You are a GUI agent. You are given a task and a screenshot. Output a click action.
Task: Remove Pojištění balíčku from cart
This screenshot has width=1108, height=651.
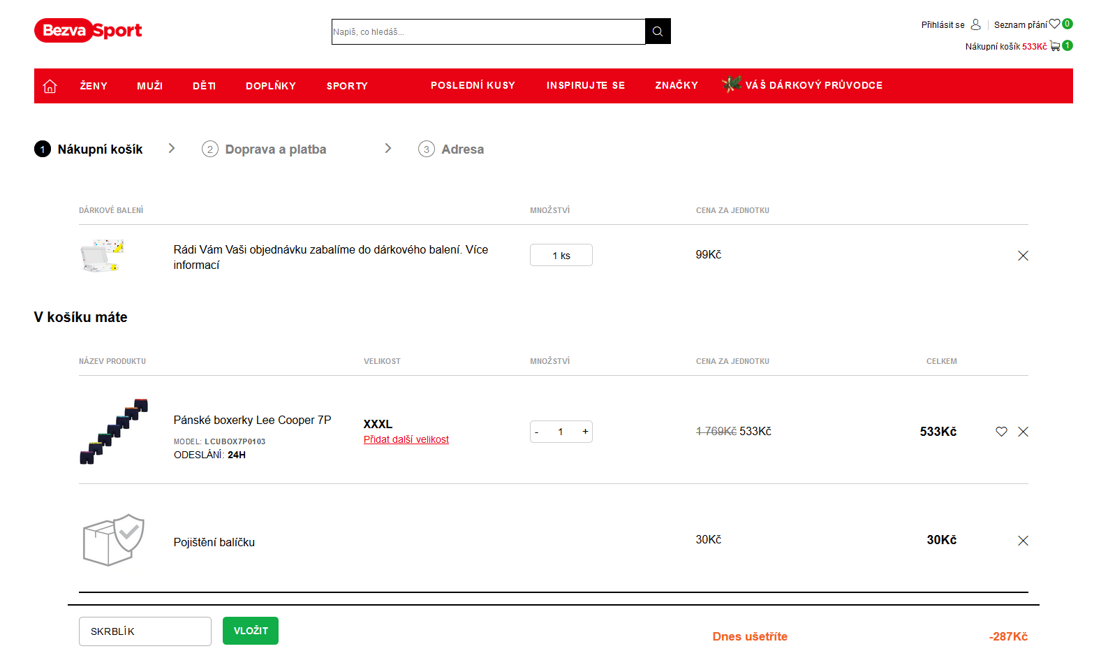point(1023,541)
